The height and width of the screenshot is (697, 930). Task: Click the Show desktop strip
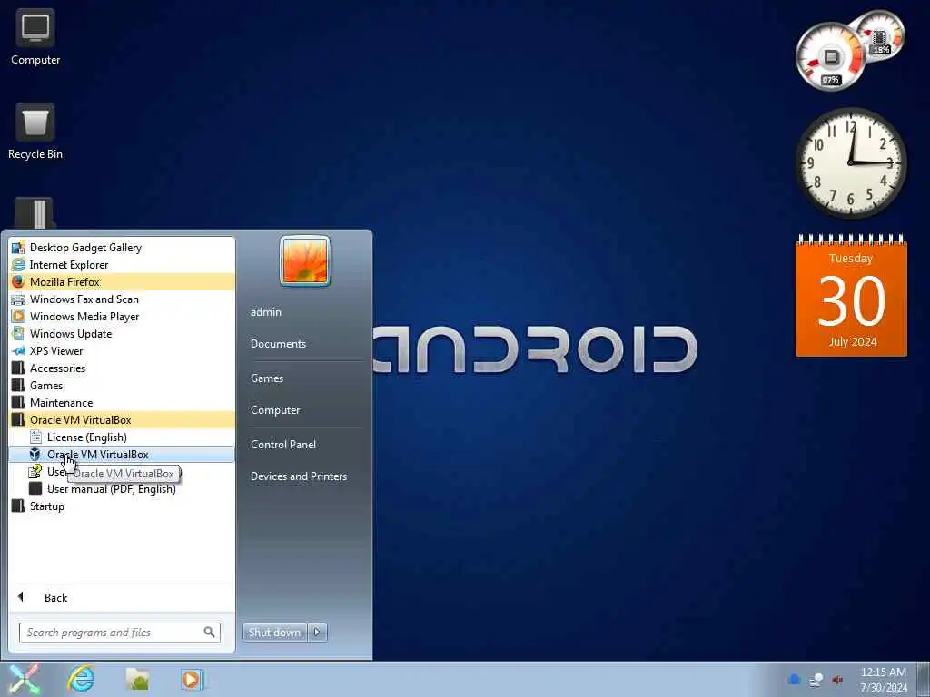pyautogui.click(x=923, y=679)
